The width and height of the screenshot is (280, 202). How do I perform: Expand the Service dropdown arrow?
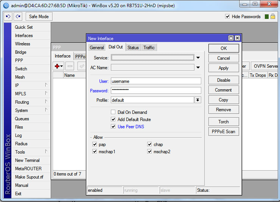click(198, 58)
